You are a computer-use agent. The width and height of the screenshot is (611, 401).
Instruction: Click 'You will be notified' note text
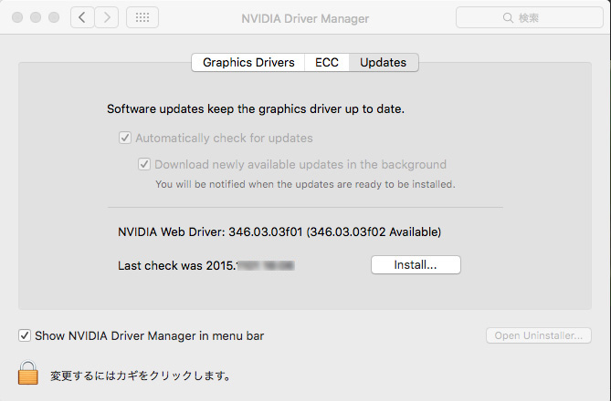tap(305, 184)
